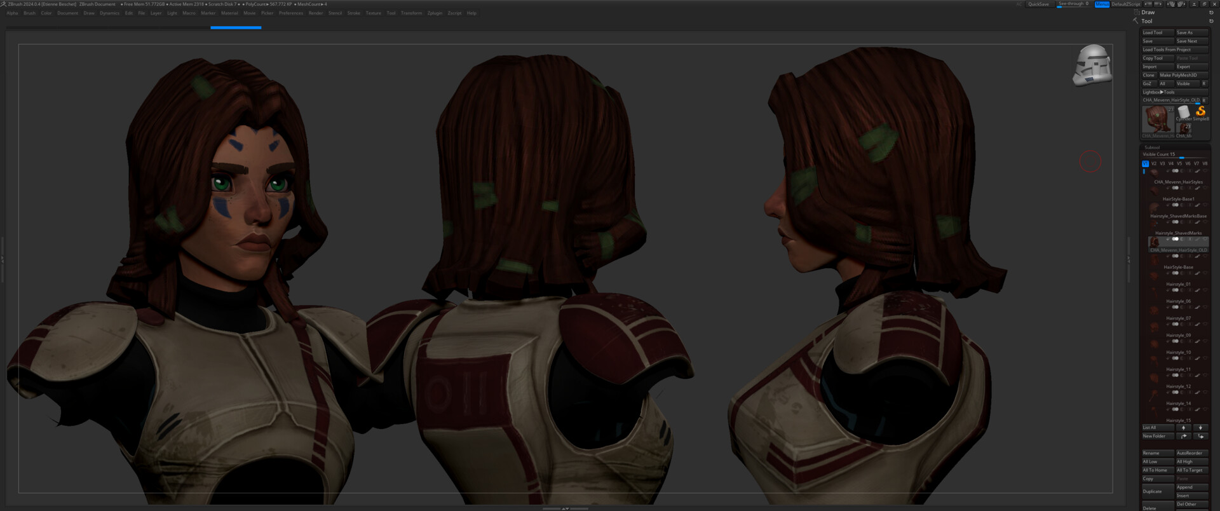This screenshot has height=511, width=1220.
Task: Select the HairStyle-Base subtool thumbnail
Action: pyautogui.click(x=1155, y=259)
